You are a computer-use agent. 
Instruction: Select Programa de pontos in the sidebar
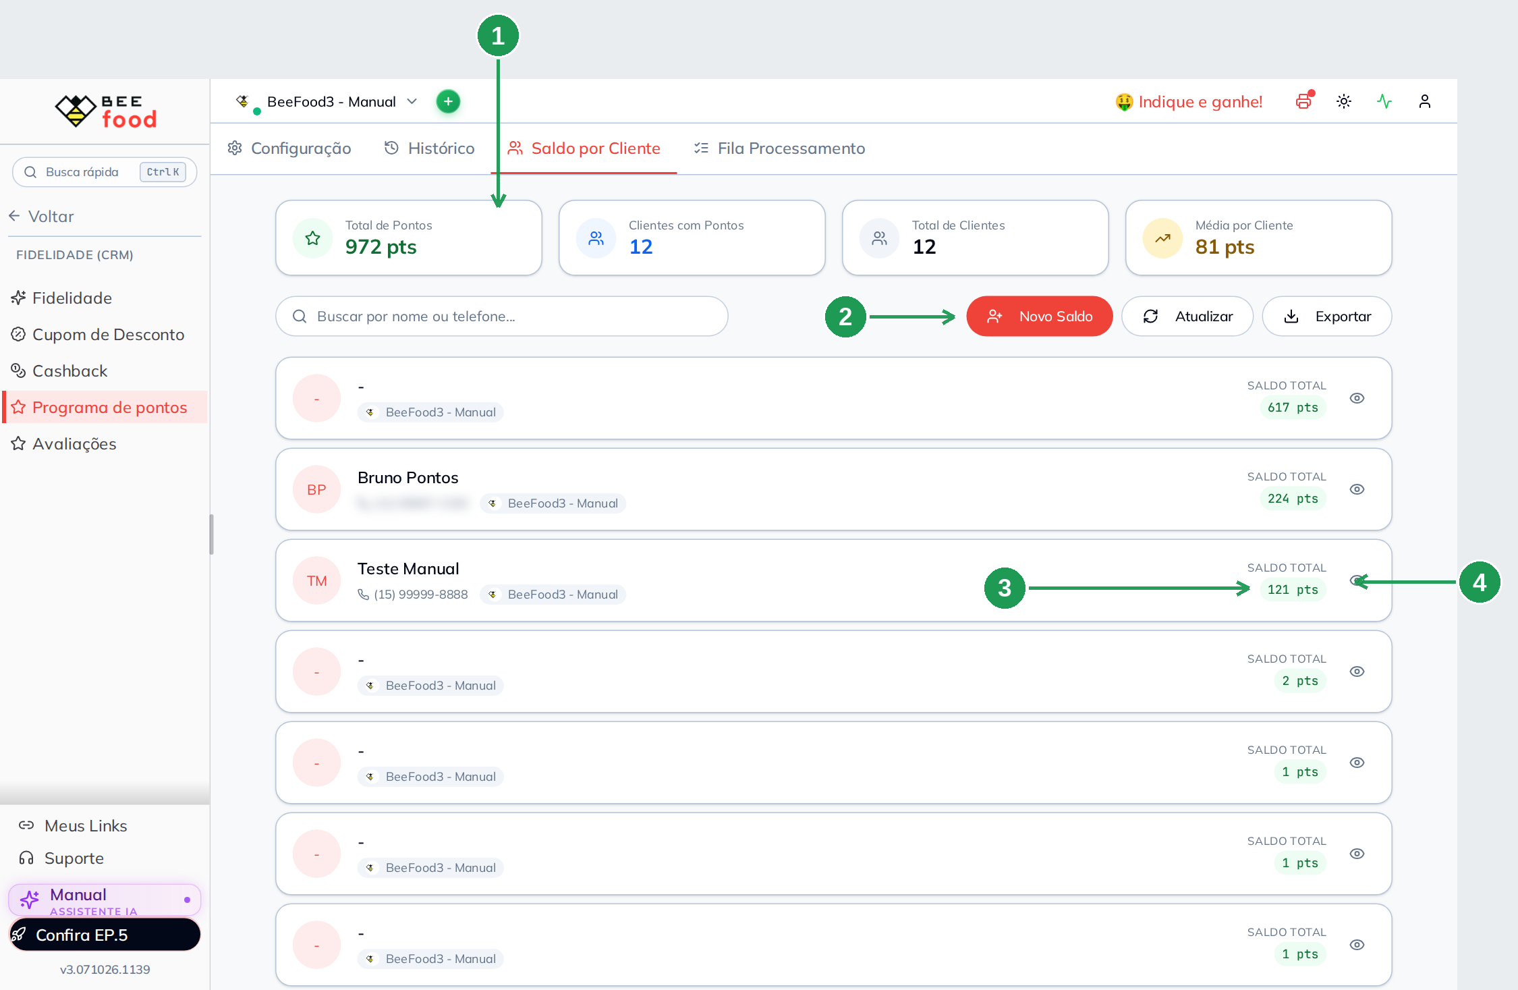click(x=105, y=407)
